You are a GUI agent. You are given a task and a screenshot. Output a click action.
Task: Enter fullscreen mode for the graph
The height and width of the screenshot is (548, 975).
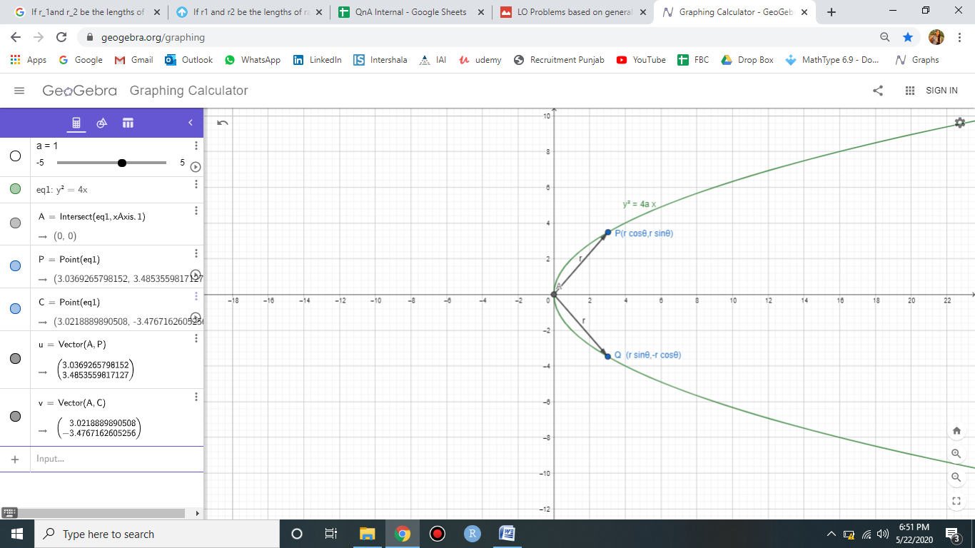click(x=956, y=500)
